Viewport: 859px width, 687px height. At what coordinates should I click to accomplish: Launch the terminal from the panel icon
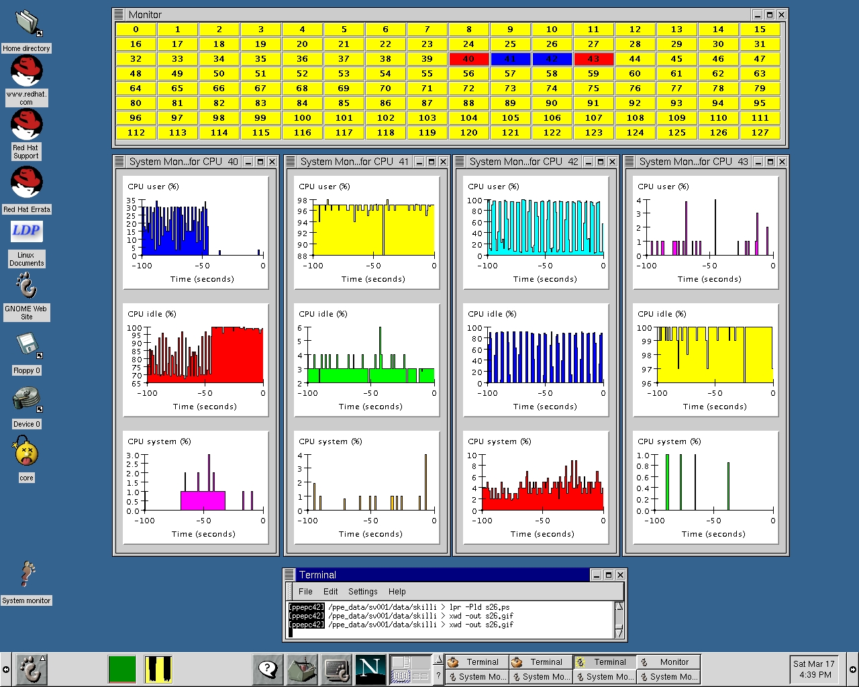(x=336, y=669)
